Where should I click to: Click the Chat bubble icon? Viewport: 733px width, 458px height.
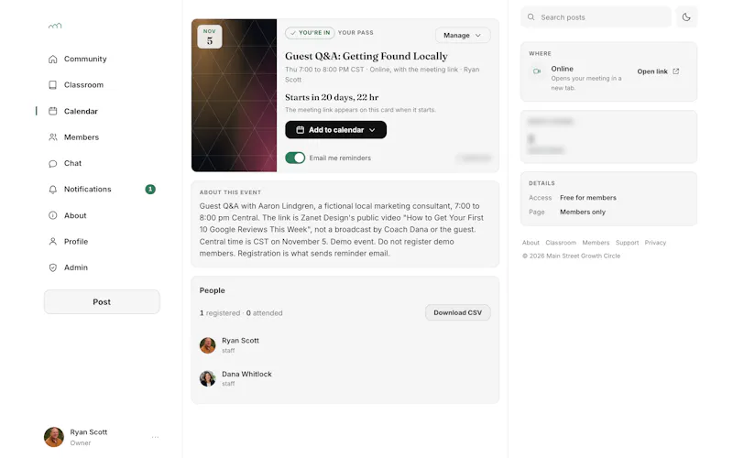(53, 164)
